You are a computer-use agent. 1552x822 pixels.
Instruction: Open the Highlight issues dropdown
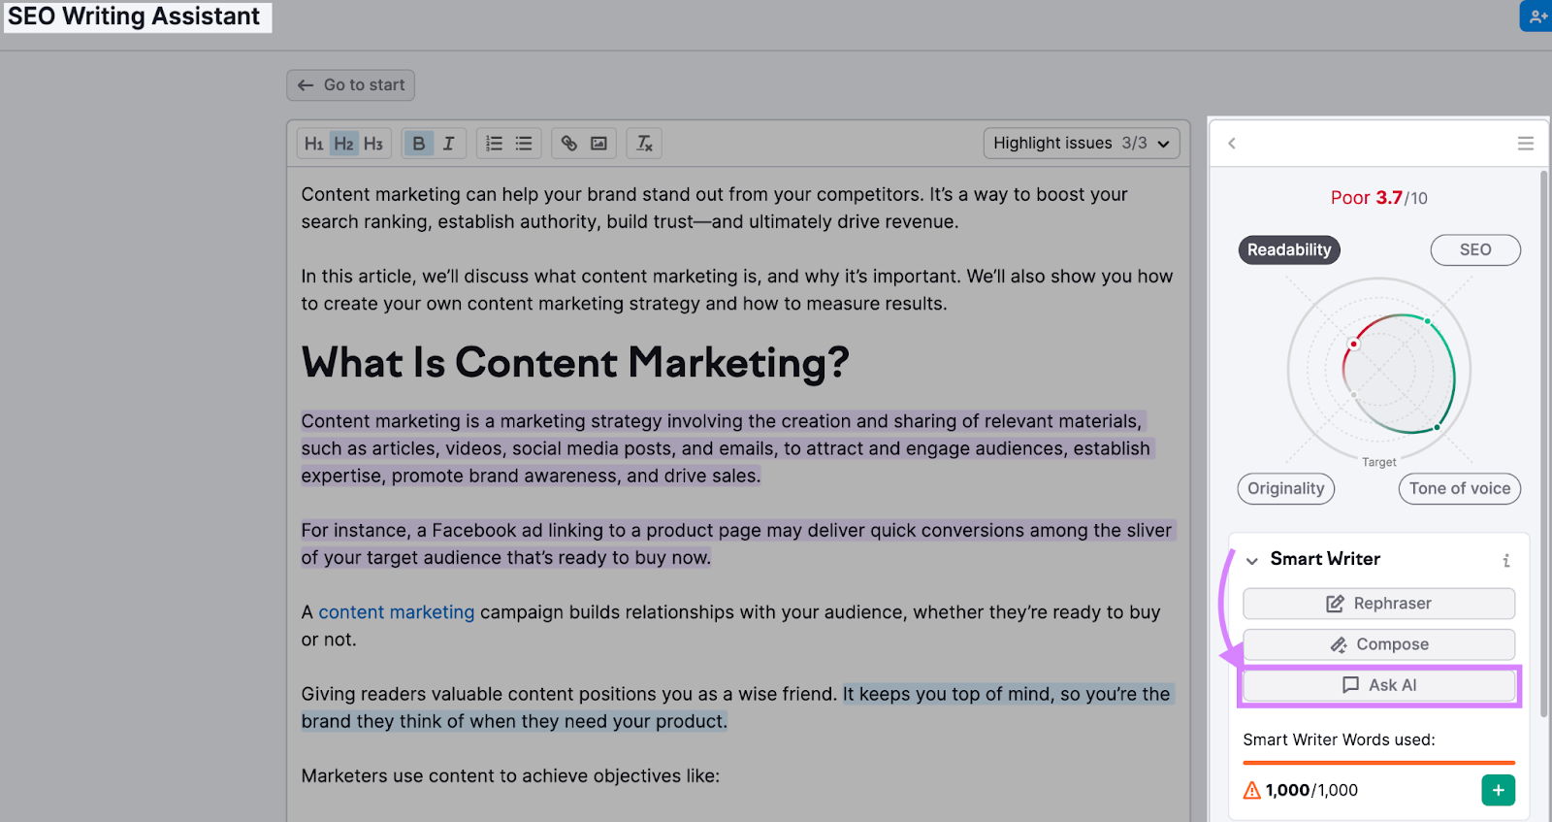click(1081, 144)
